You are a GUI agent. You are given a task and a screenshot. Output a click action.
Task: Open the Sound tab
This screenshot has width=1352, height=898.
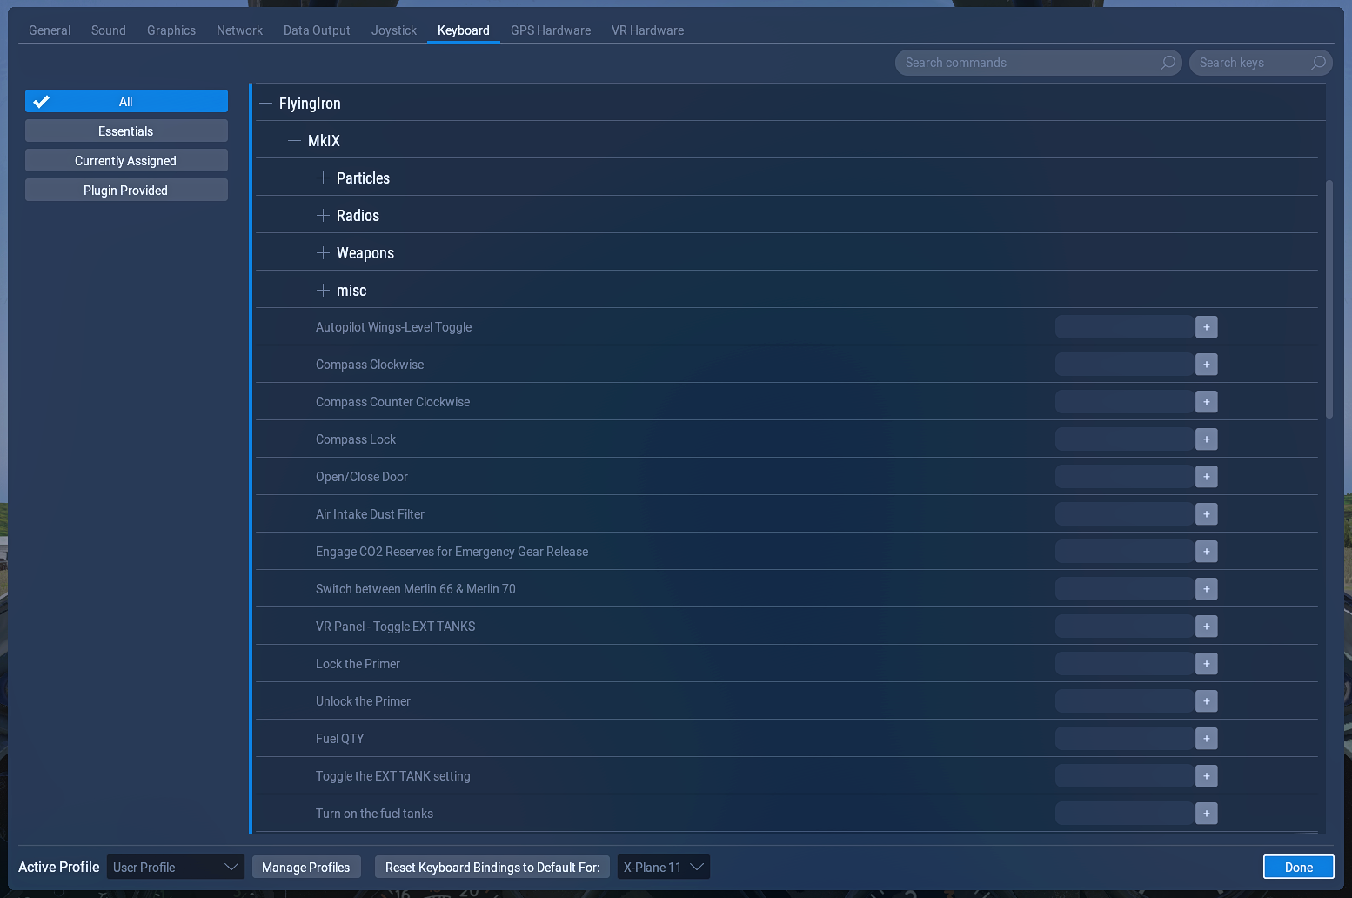[109, 30]
